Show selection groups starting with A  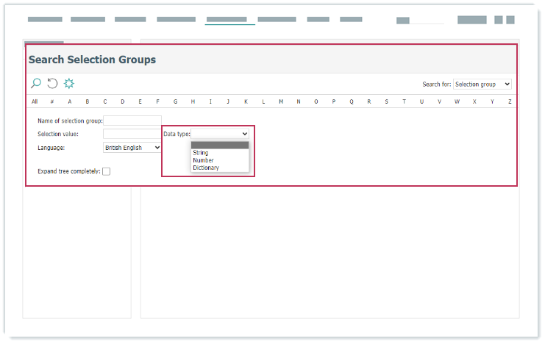tap(70, 101)
